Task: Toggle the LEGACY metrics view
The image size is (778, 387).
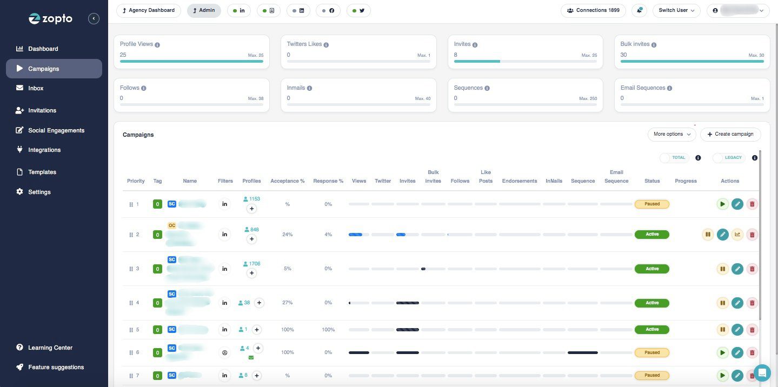Action: (x=729, y=157)
